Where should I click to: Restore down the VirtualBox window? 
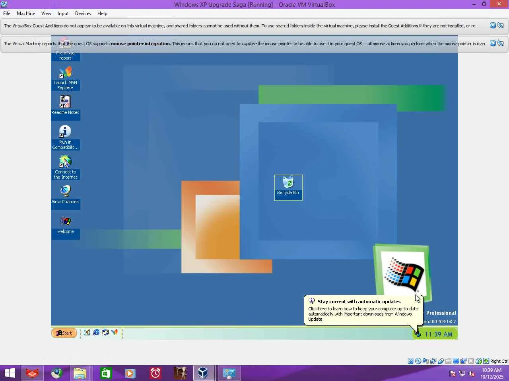point(484,4)
